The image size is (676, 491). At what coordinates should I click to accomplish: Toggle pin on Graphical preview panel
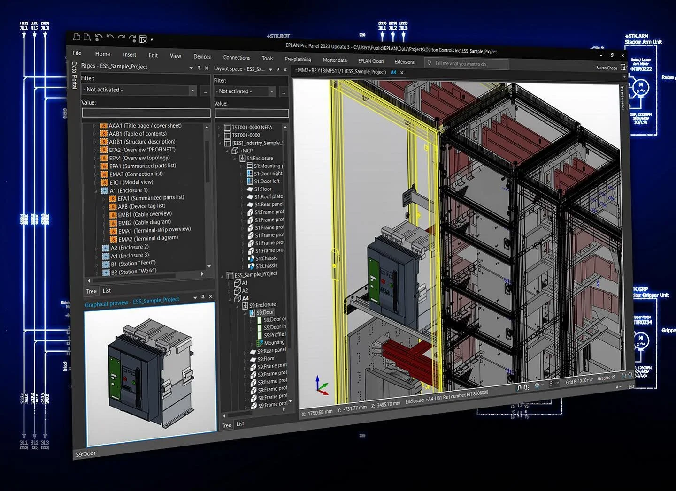pyautogui.click(x=203, y=297)
